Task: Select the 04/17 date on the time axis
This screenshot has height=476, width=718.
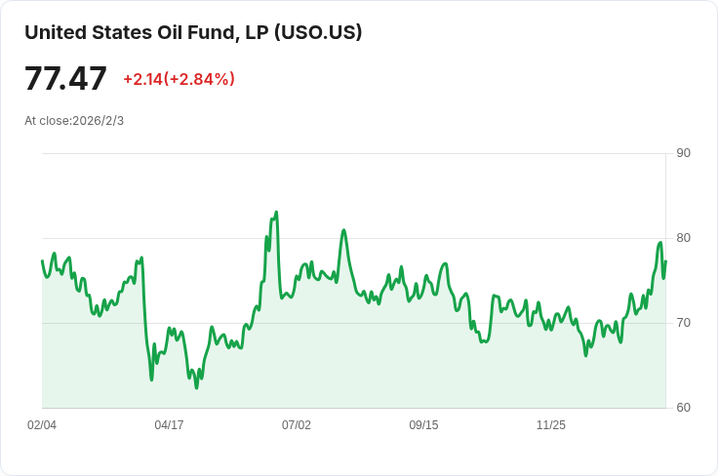Action: click(x=169, y=425)
